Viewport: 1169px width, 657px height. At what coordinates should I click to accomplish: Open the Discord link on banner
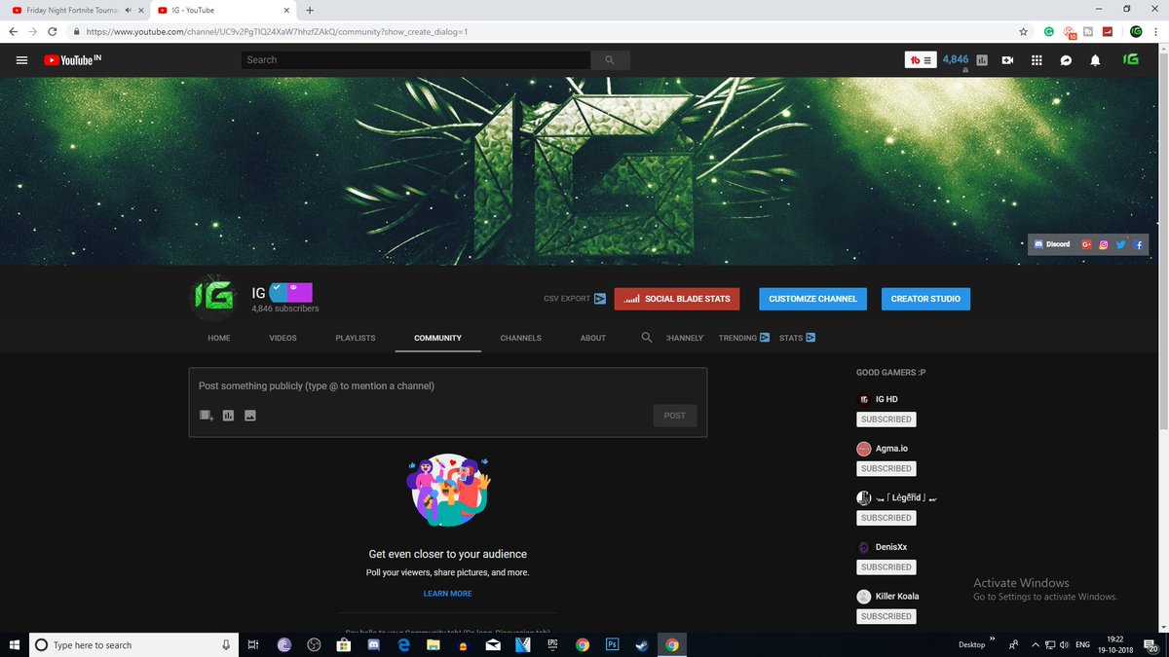pyautogui.click(x=1052, y=244)
